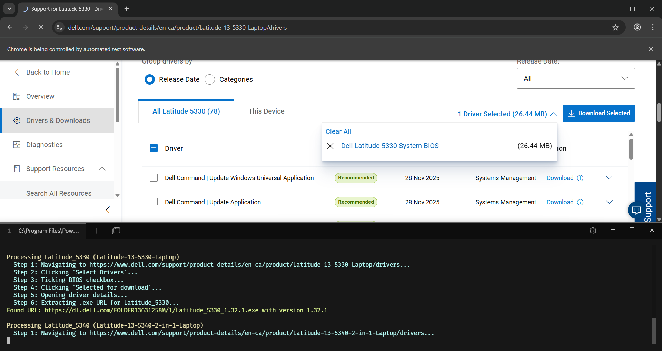Tick Dell Command Update Windows Universal Application checkbox

[x=154, y=178]
